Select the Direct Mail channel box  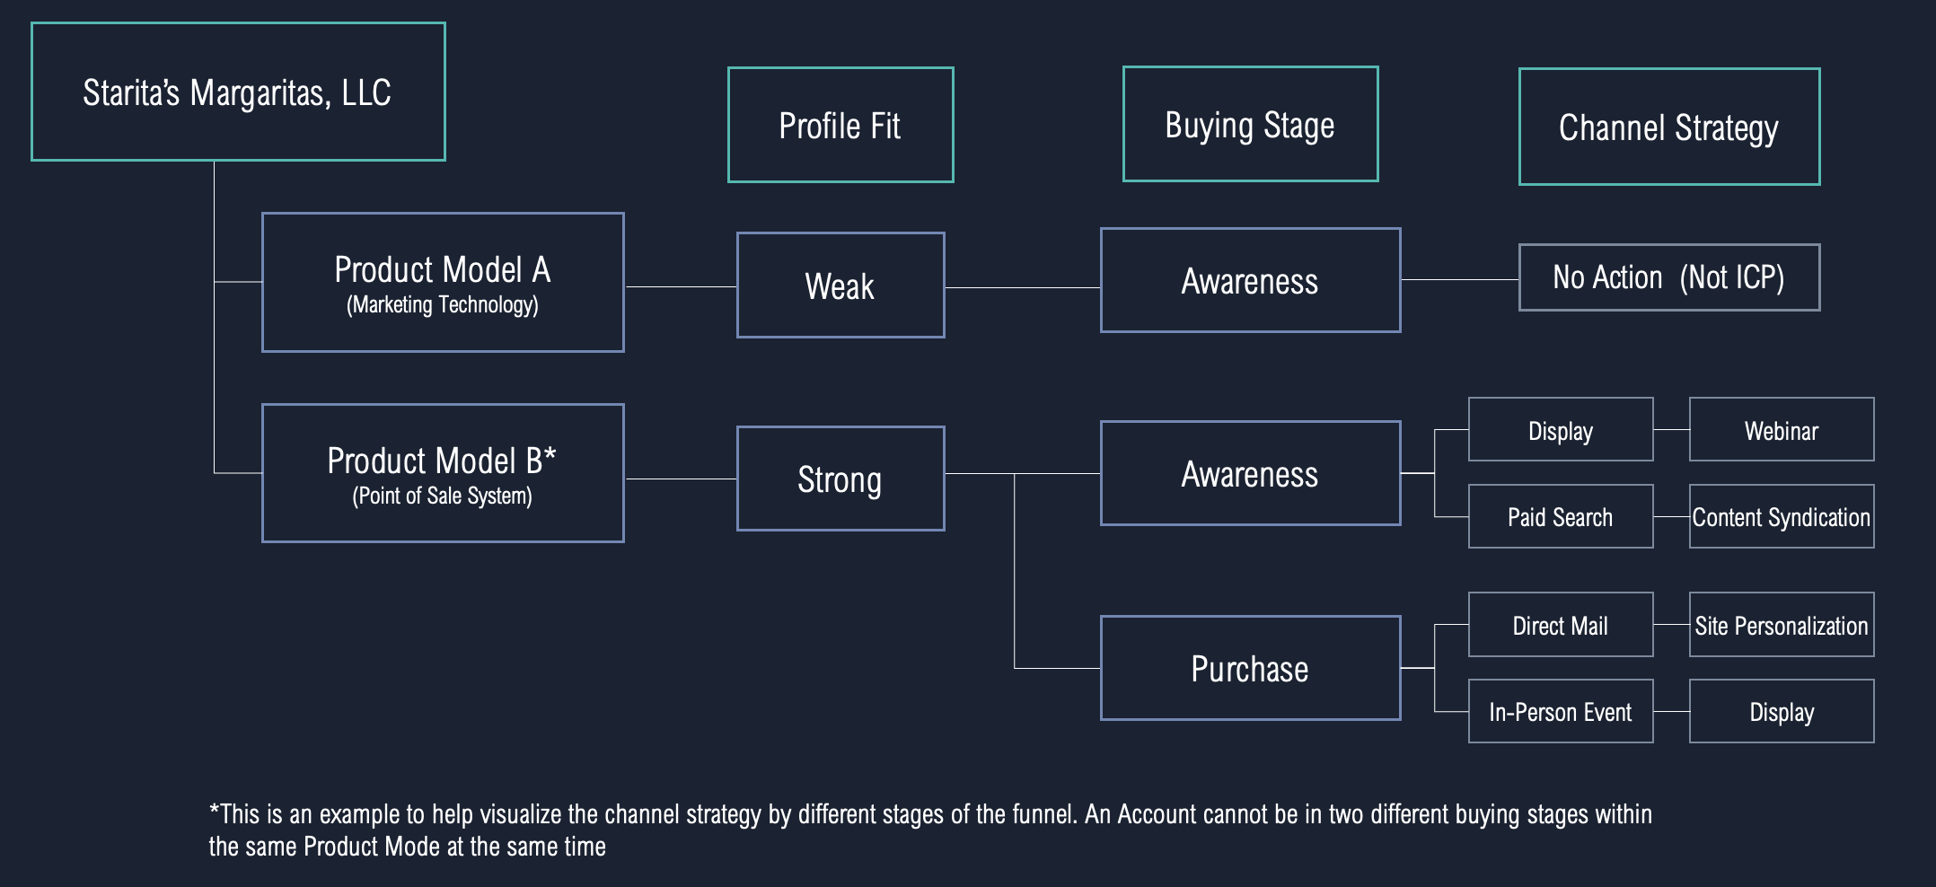click(x=1561, y=624)
